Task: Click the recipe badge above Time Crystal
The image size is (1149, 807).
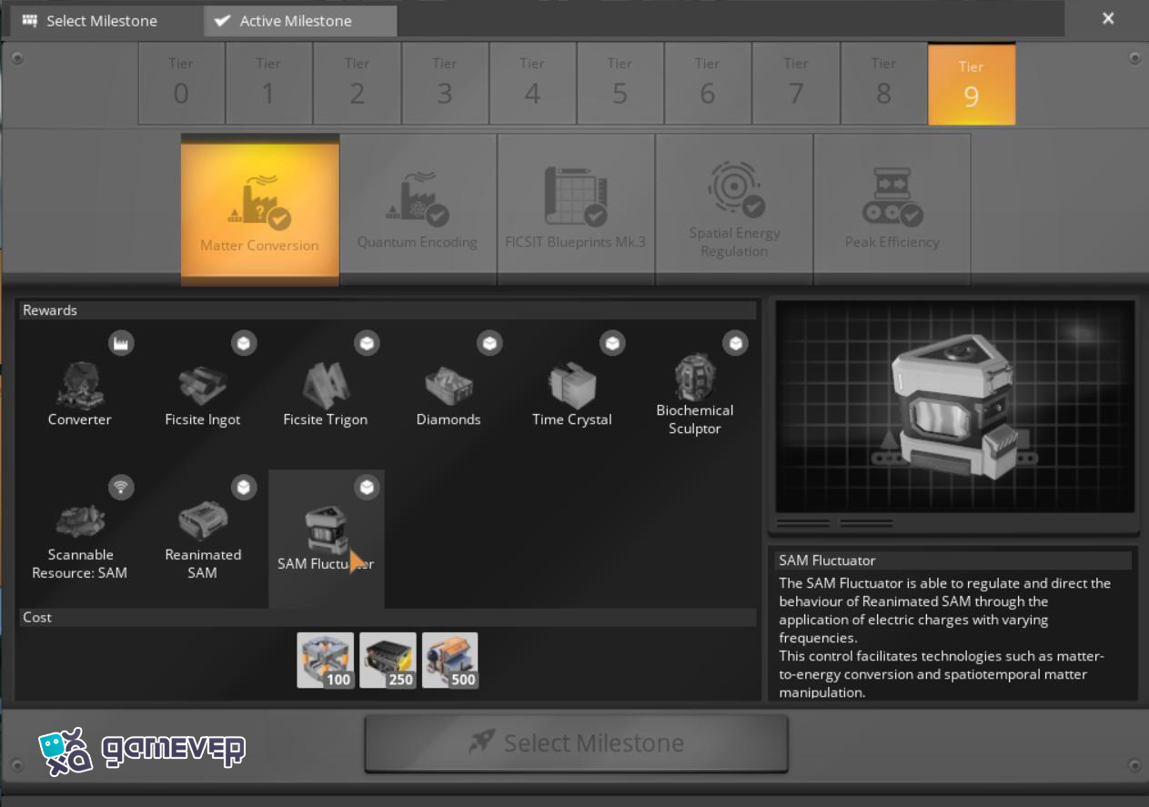Action: click(612, 343)
